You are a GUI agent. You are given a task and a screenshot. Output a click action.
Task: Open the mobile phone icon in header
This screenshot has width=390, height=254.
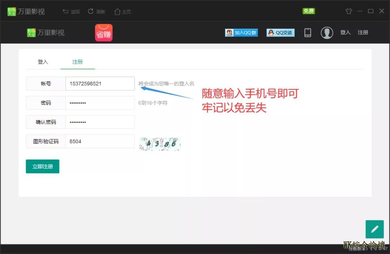308,33
